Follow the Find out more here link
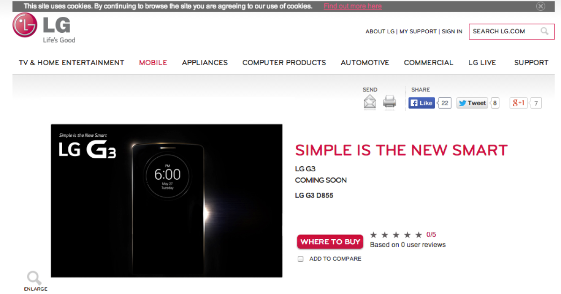Viewport: 561px width, 294px height. pyautogui.click(x=352, y=6)
